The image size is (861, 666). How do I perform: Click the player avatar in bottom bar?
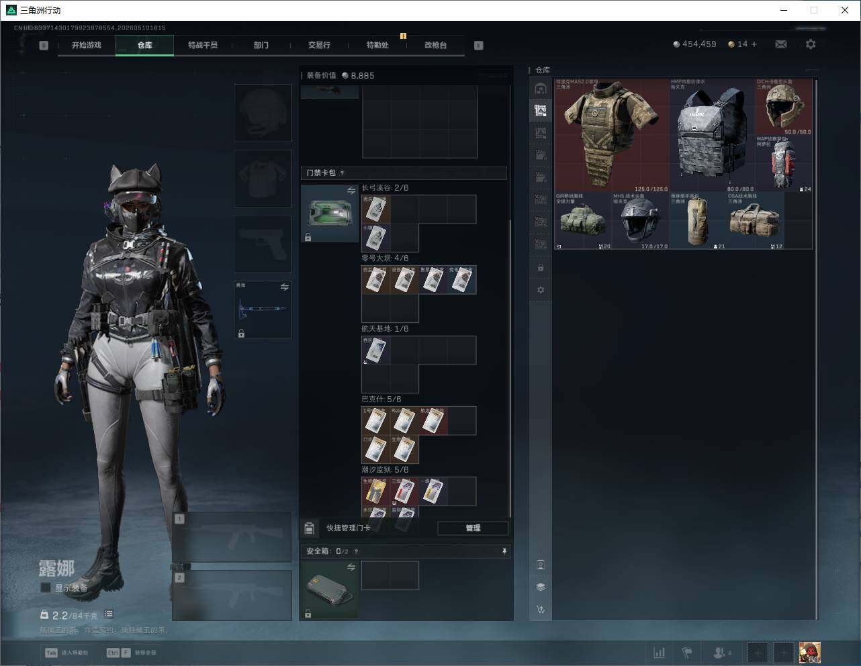click(809, 653)
